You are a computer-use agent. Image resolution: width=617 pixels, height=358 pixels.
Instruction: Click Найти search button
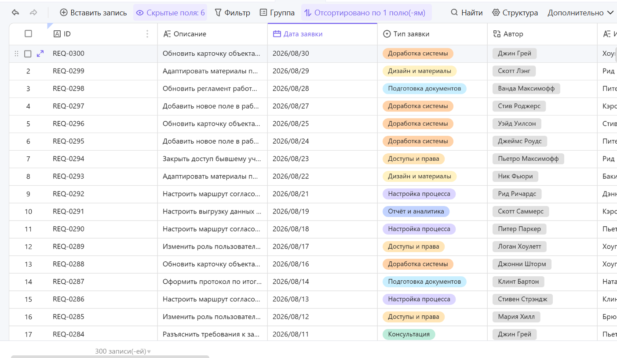tap(467, 13)
